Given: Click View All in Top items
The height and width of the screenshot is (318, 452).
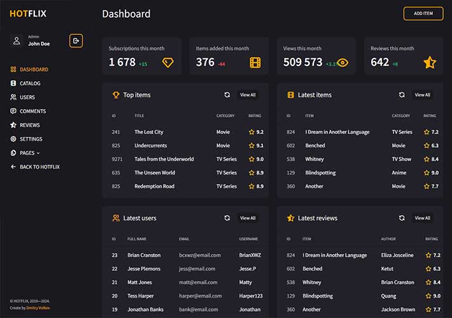Looking at the screenshot, I should 248,95.
